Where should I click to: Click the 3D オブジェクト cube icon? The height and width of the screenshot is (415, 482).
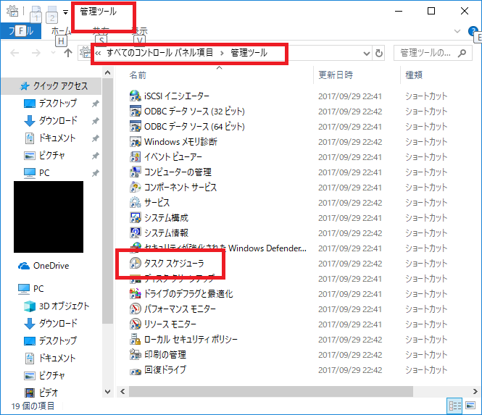pyautogui.click(x=30, y=306)
